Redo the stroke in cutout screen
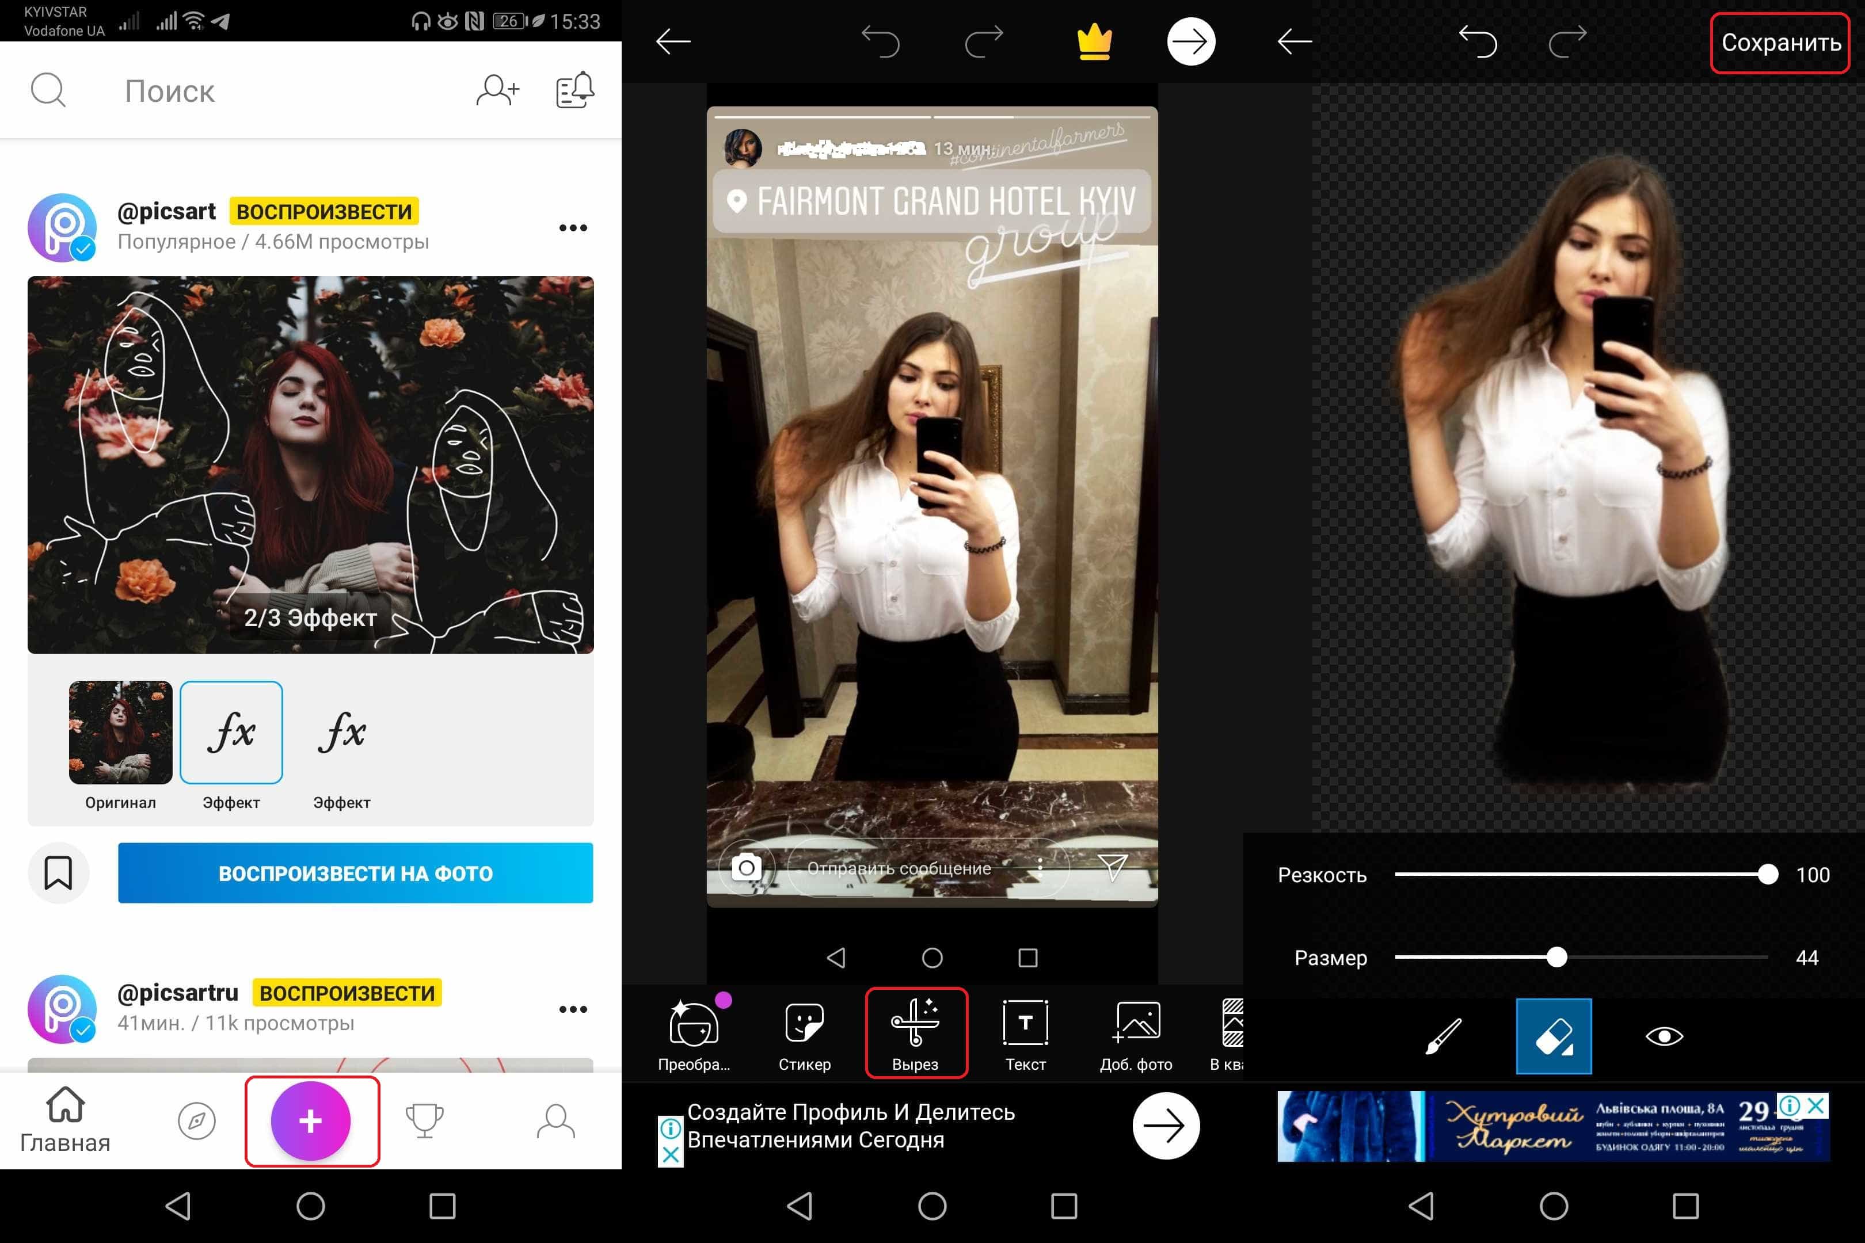The height and width of the screenshot is (1243, 1865). pos(1569,41)
